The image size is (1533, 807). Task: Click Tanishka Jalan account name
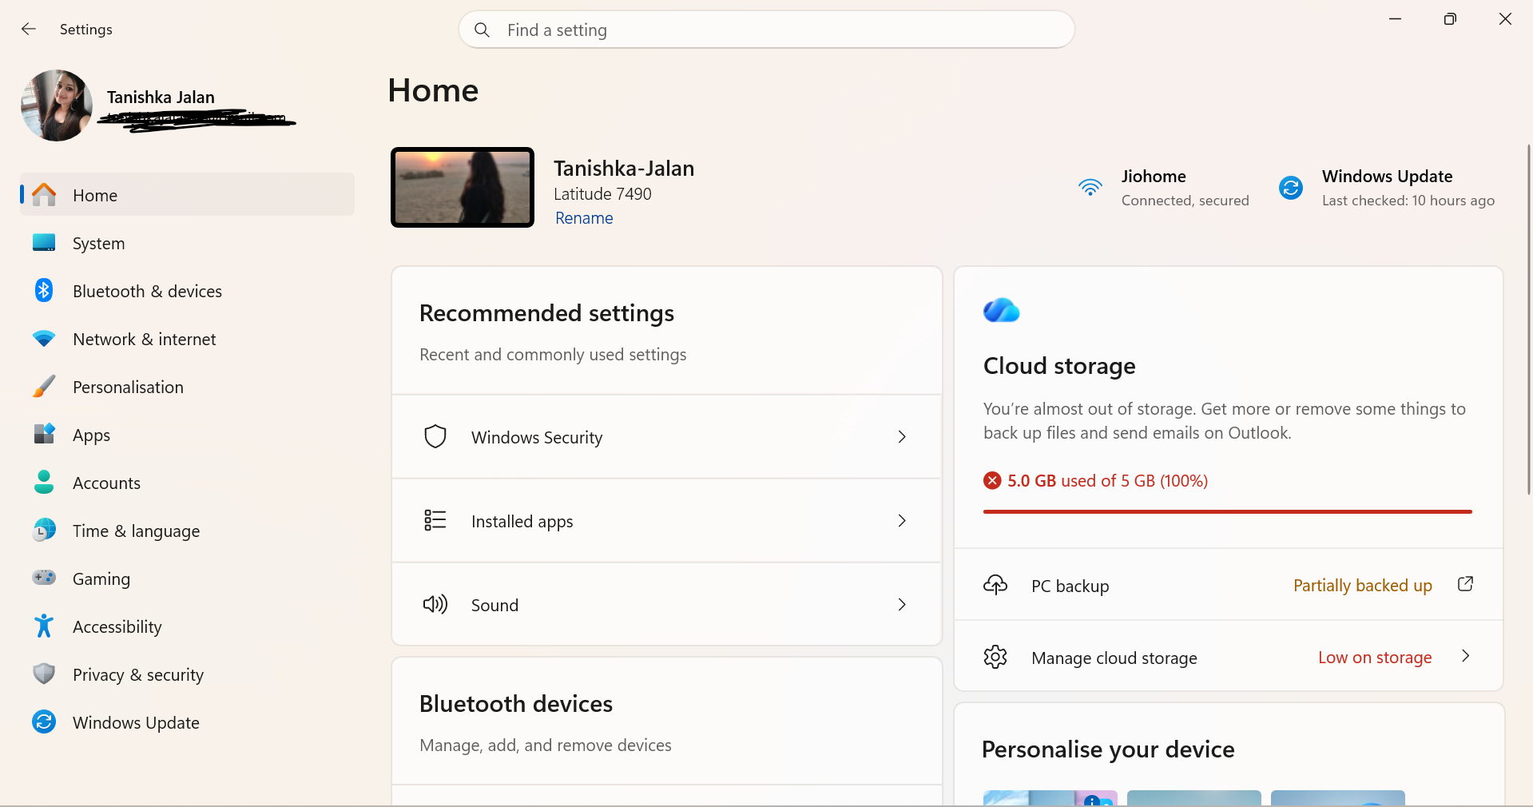pyautogui.click(x=161, y=97)
